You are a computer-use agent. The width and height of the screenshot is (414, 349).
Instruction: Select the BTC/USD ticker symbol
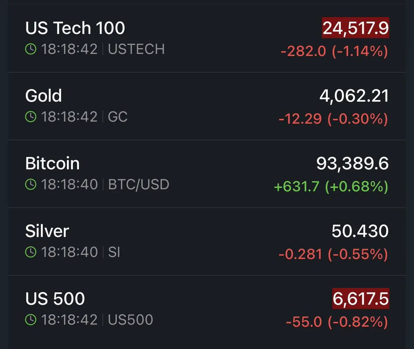coord(139,185)
